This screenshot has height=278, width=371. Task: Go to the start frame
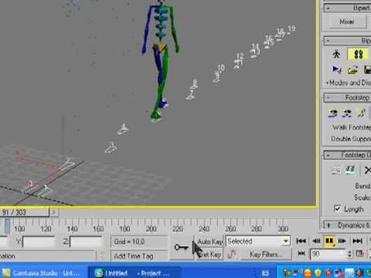point(301,241)
